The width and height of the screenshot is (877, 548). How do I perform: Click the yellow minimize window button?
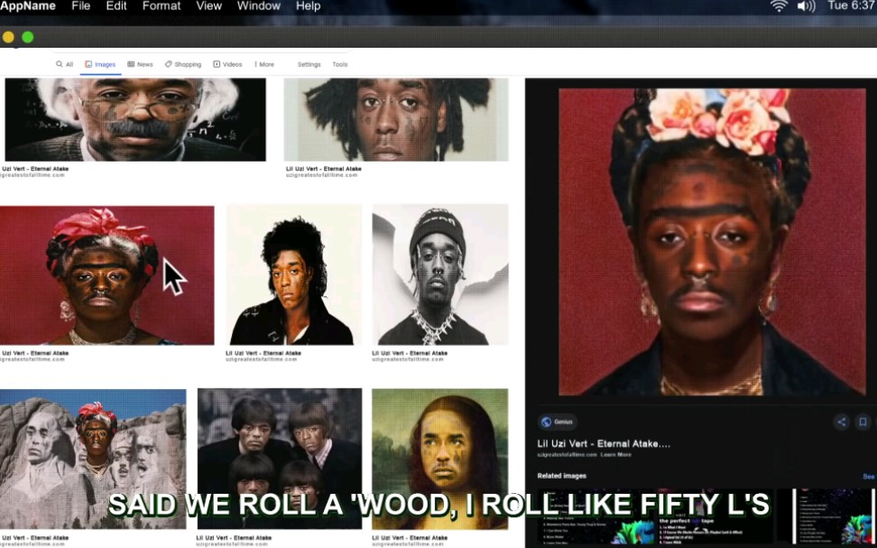(8, 38)
